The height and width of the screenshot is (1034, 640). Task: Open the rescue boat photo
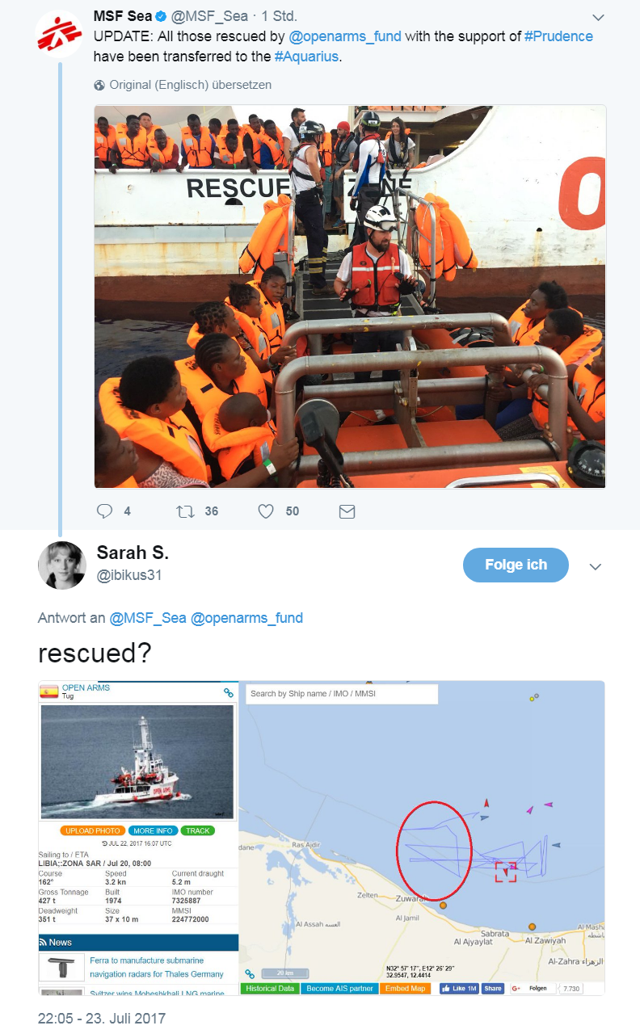click(350, 296)
